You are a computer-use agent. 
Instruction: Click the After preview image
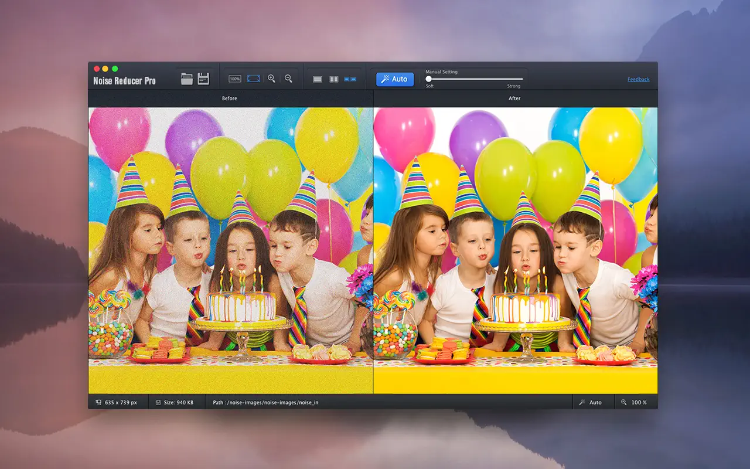[516, 250]
